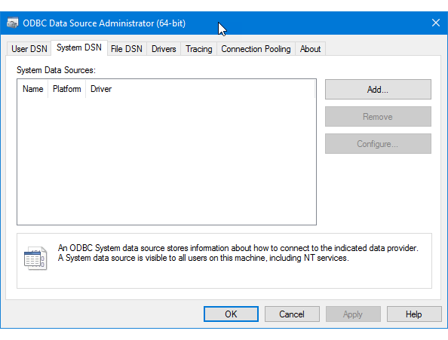Switch to the User DSN tab
The image size is (448, 340).
(29, 49)
